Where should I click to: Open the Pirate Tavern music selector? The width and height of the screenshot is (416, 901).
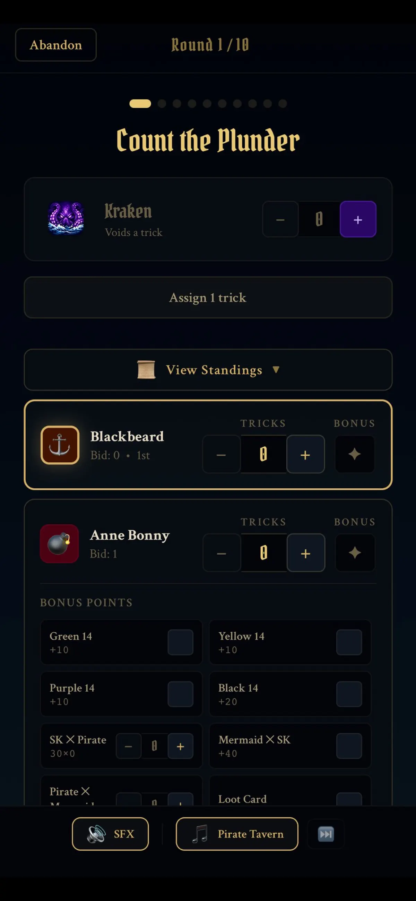coord(237,834)
